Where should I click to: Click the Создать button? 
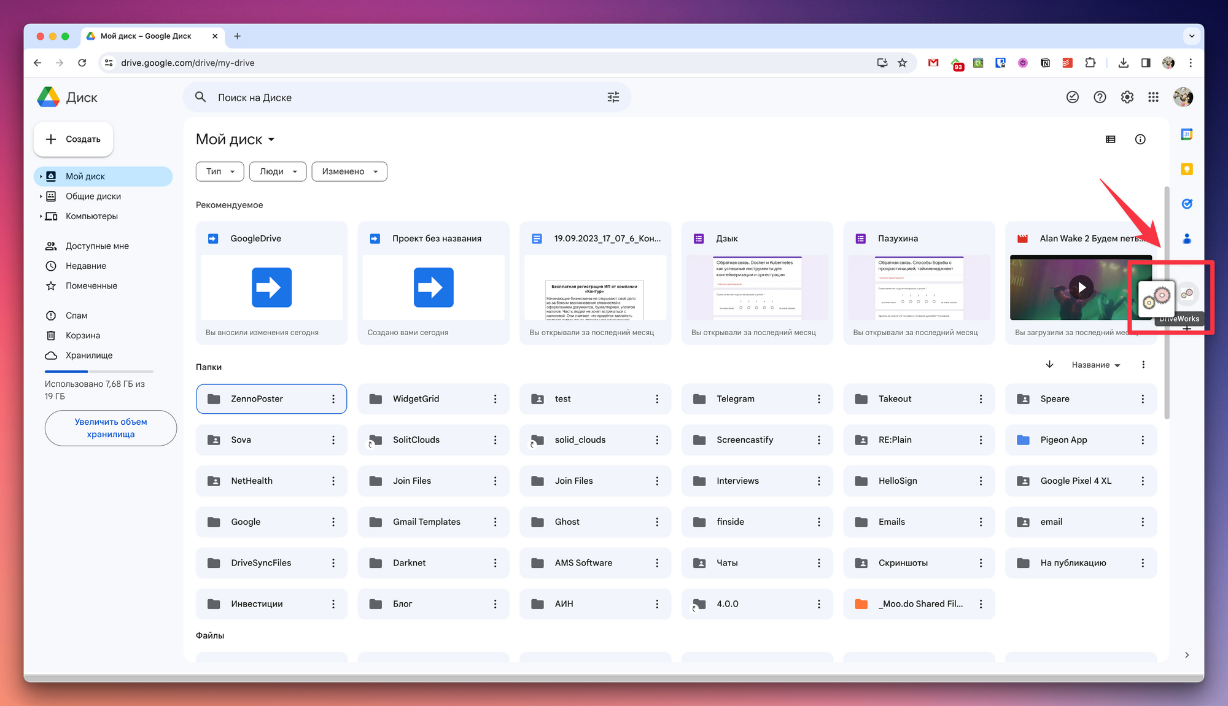click(x=73, y=139)
